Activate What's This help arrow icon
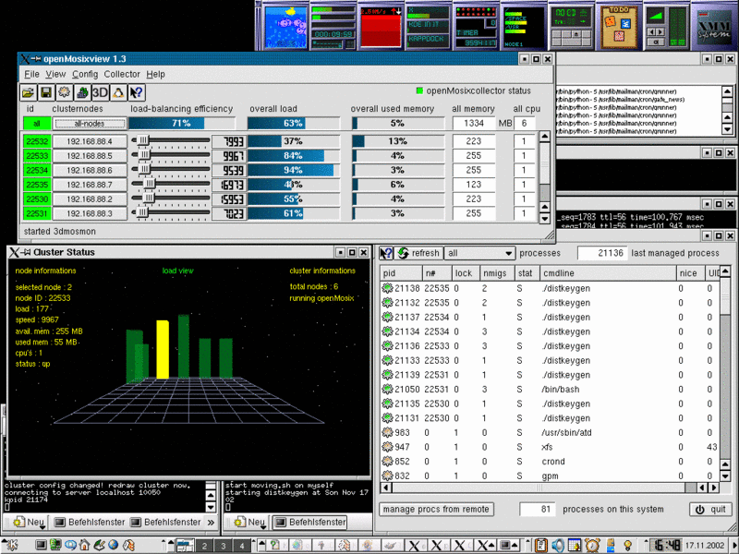The height and width of the screenshot is (554, 739). click(135, 92)
